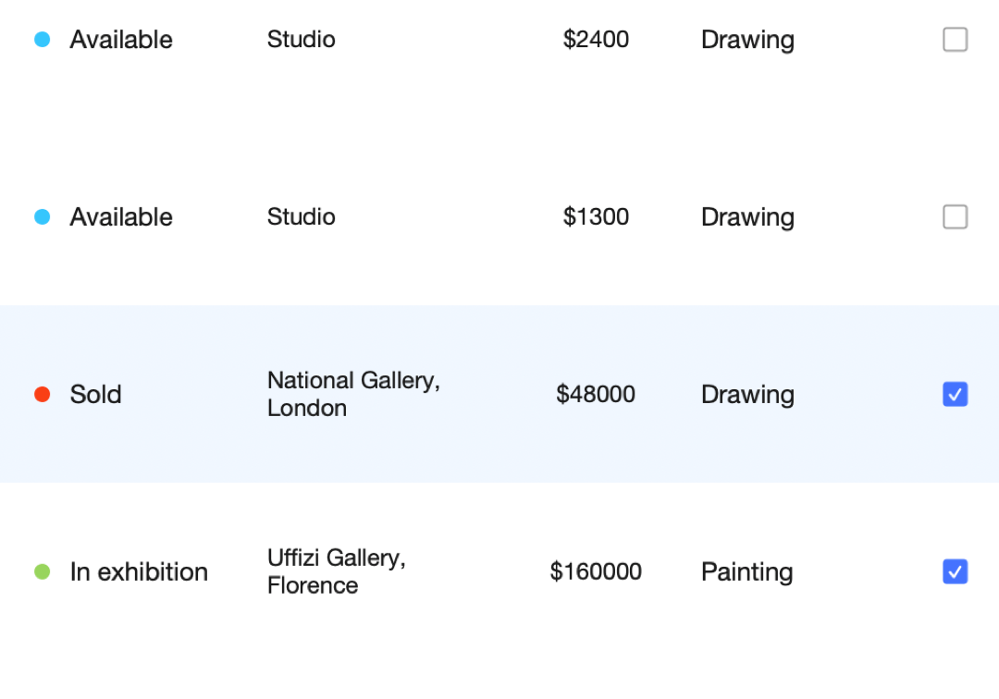Screen dimensions: 999x699
Task: Click the Uffizi Gallery, Florence location
Action: pyautogui.click(x=336, y=571)
